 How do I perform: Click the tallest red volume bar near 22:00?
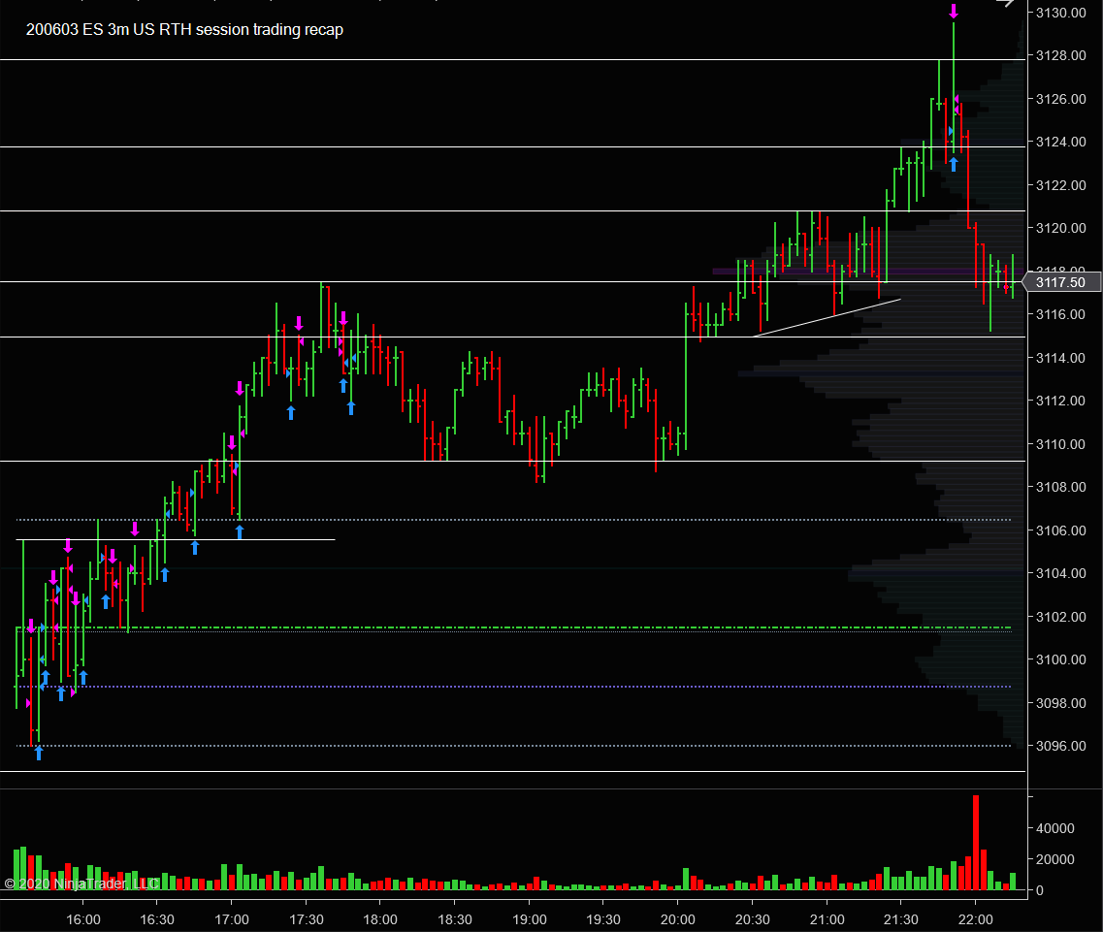976,843
